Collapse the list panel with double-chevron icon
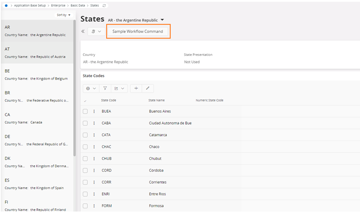The image size is (360, 213). coord(83,31)
